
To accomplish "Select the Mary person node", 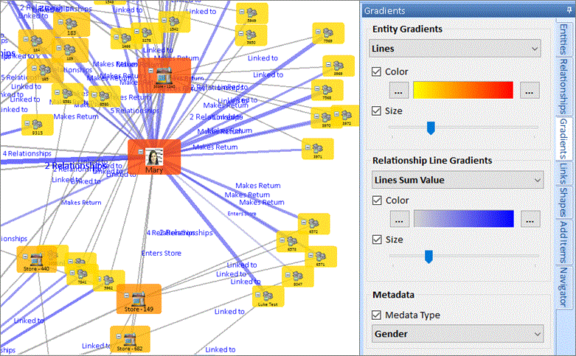I will pyautogui.click(x=154, y=158).
